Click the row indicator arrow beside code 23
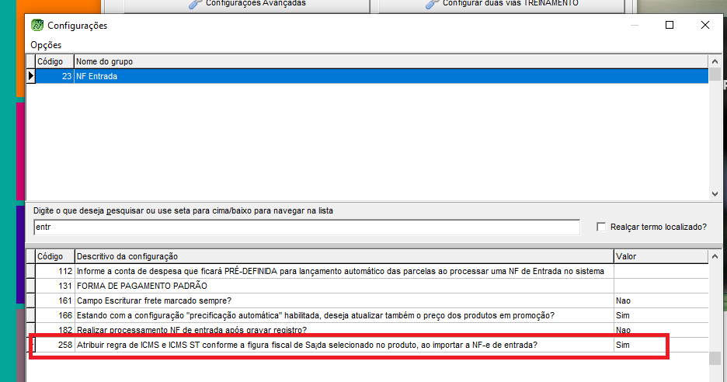This screenshot has height=382, width=727. pos(31,76)
